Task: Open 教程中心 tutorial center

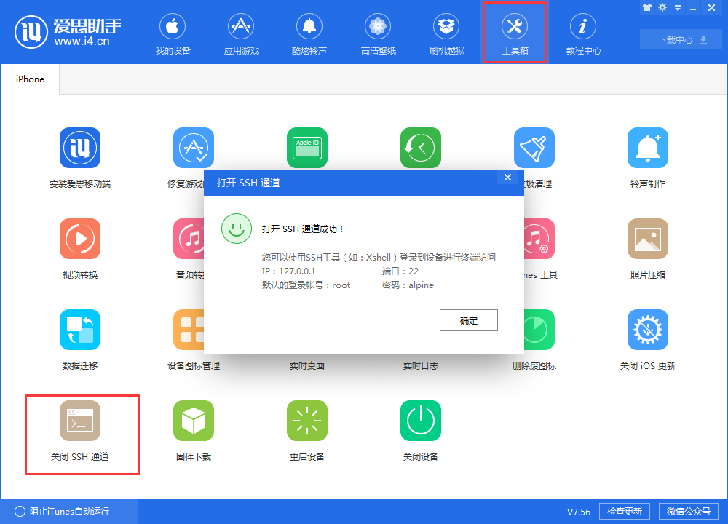Action: pyautogui.click(x=583, y=34)
